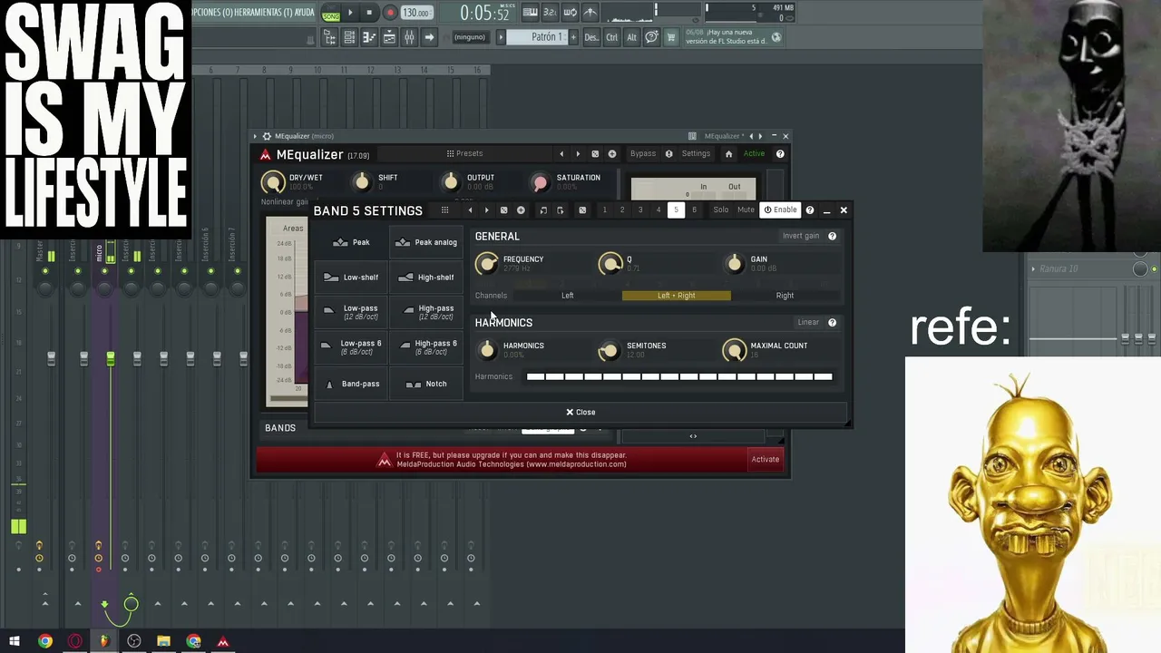Open band presets grid icon in Band 5 Settings

444,210
